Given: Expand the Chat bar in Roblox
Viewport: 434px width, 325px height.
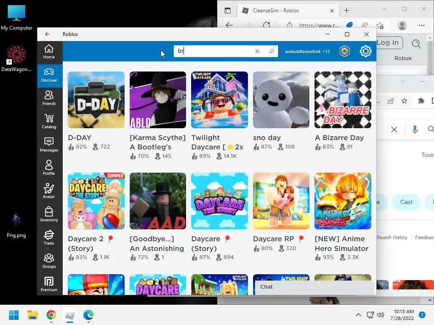Looking at the screenshot, I should point(314,287).
